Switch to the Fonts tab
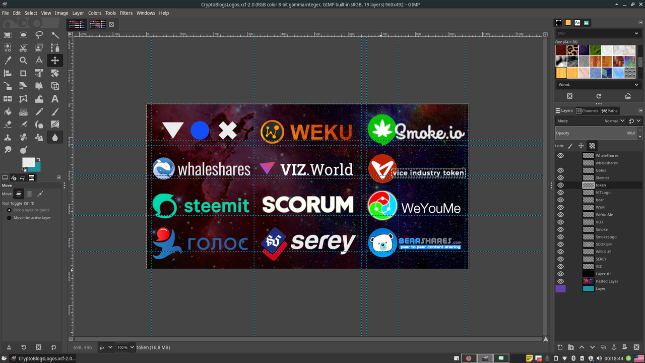The image size is (645, 363). tap(577, 23)
